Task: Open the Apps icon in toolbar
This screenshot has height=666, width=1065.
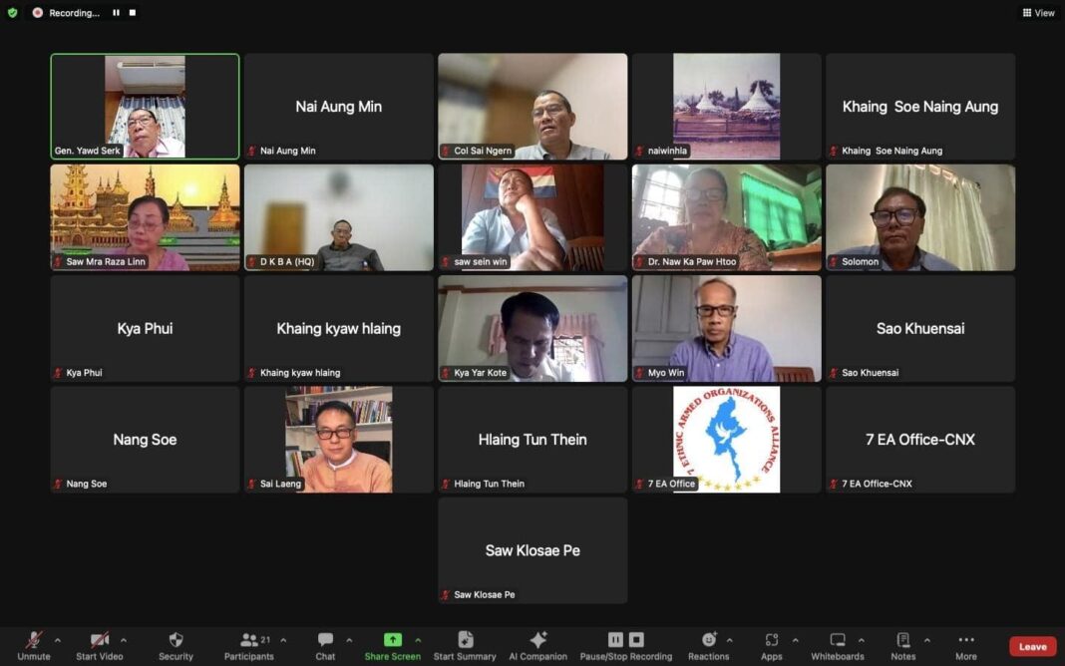Action: pos(771,640)
